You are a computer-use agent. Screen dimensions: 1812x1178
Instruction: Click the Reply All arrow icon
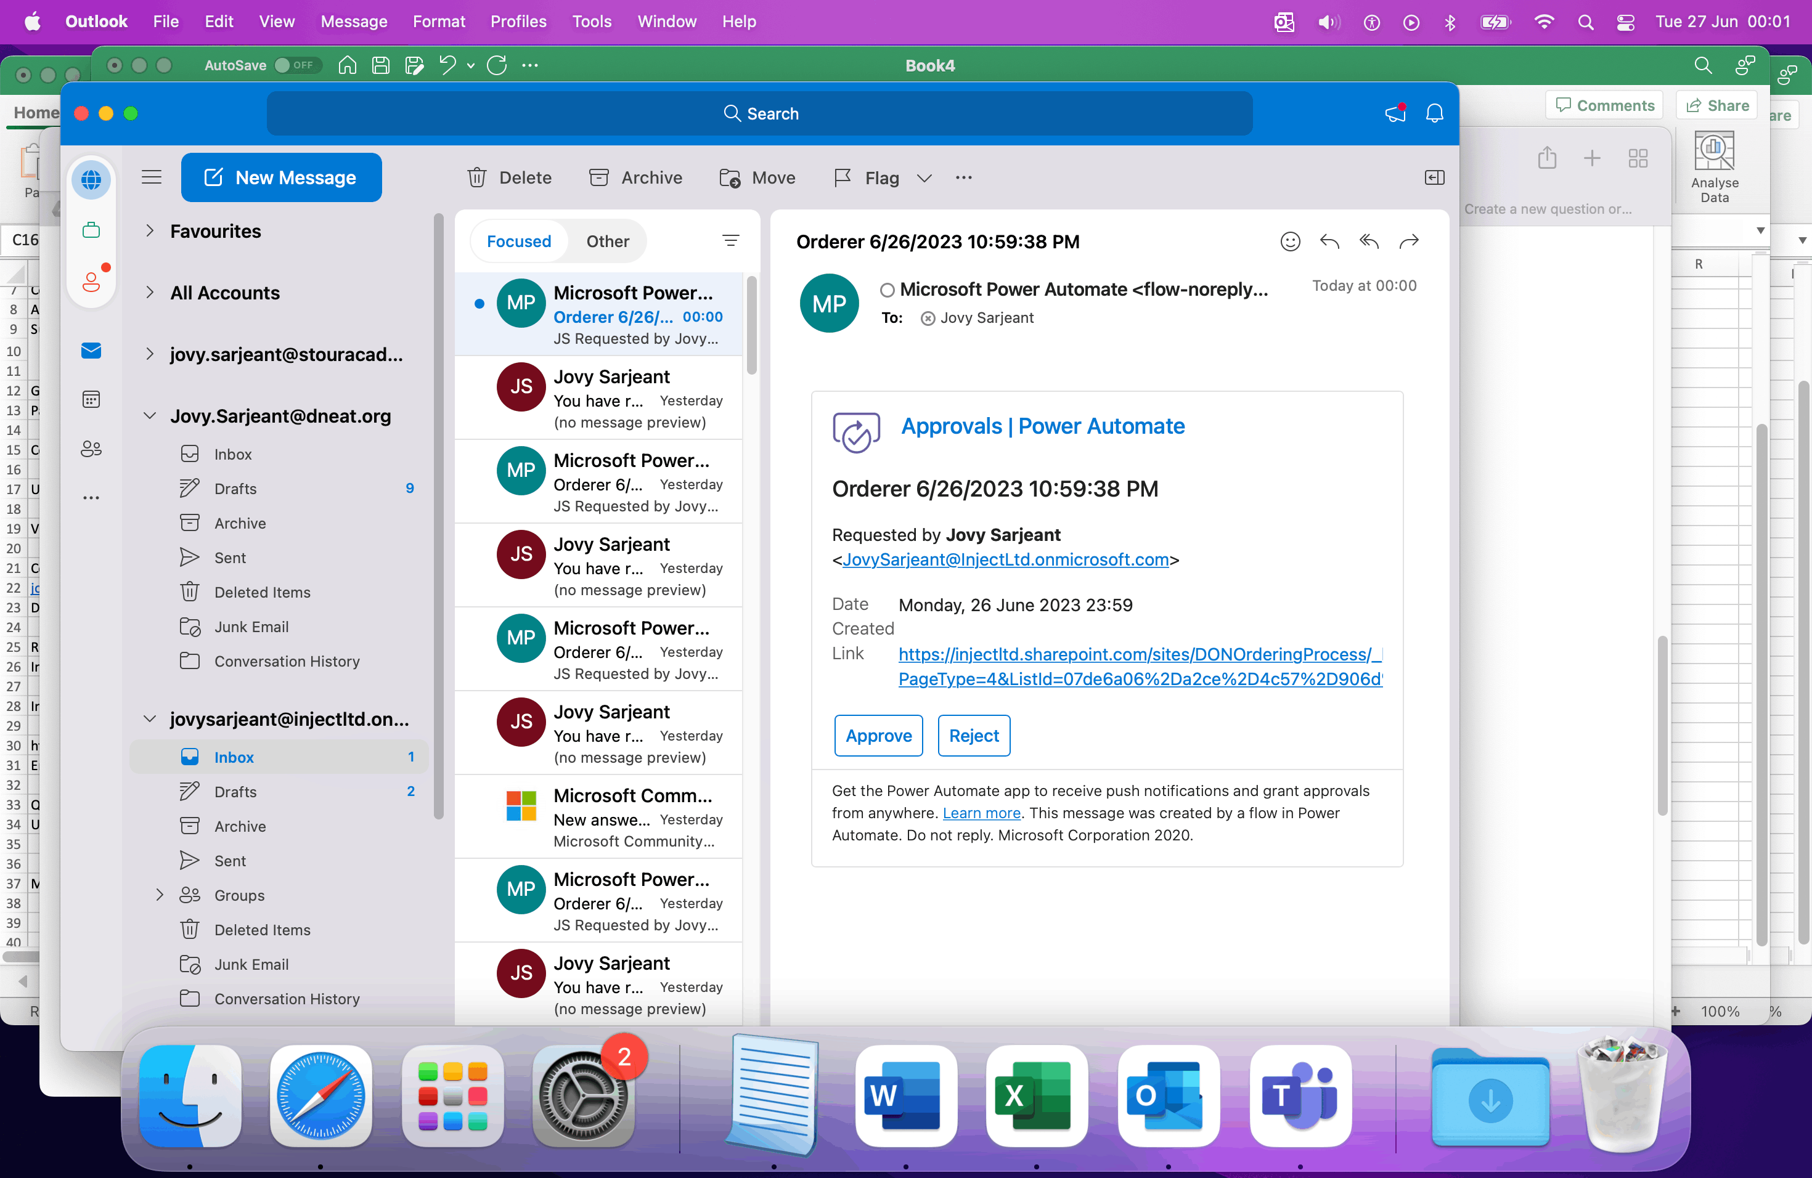click(1369, 242)
